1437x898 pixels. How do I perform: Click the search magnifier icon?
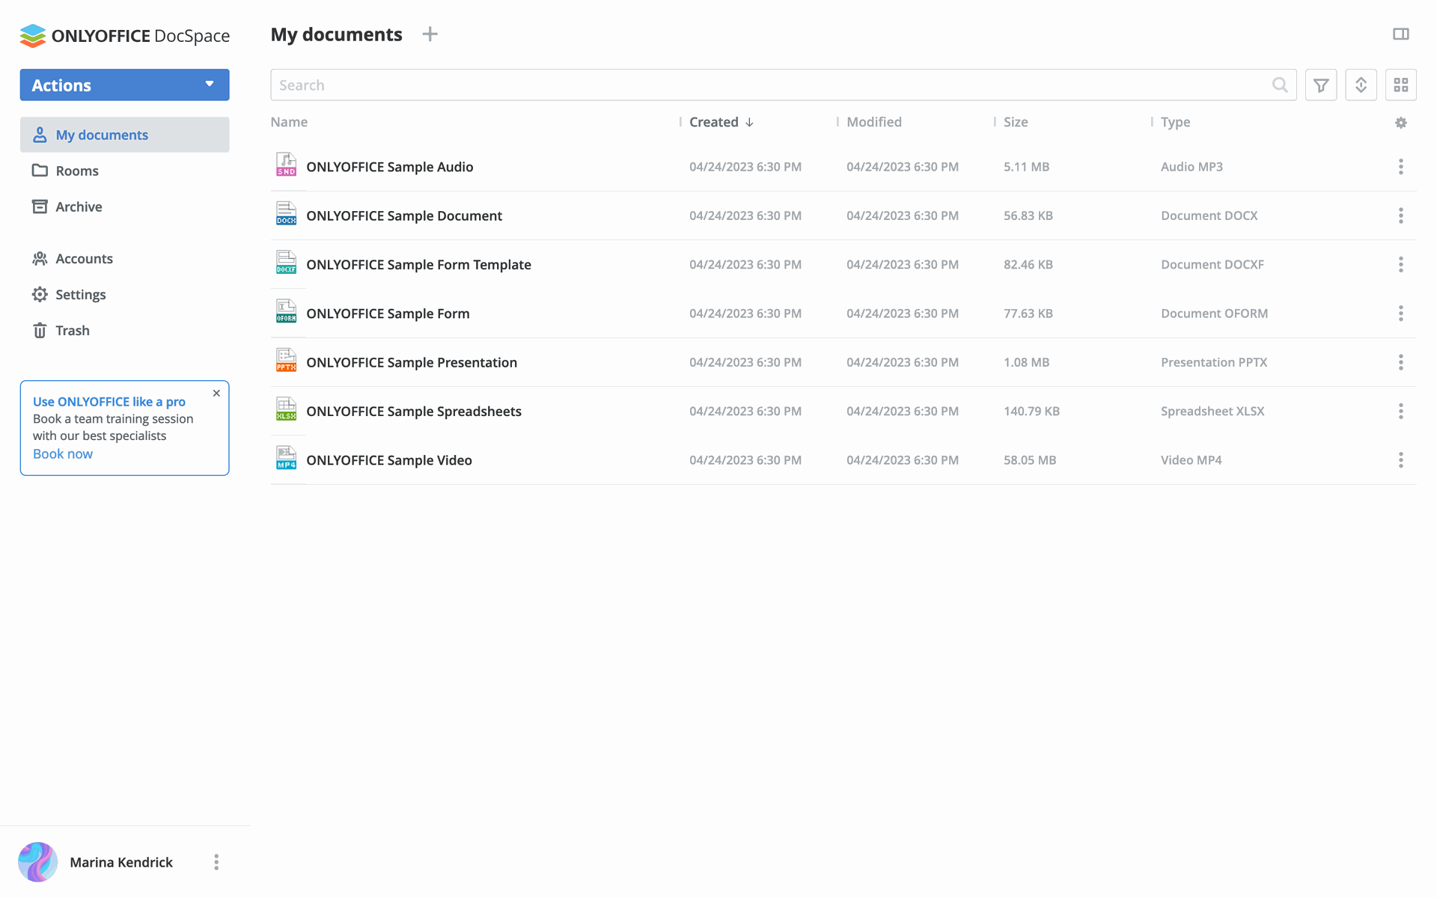(1280, 85)
